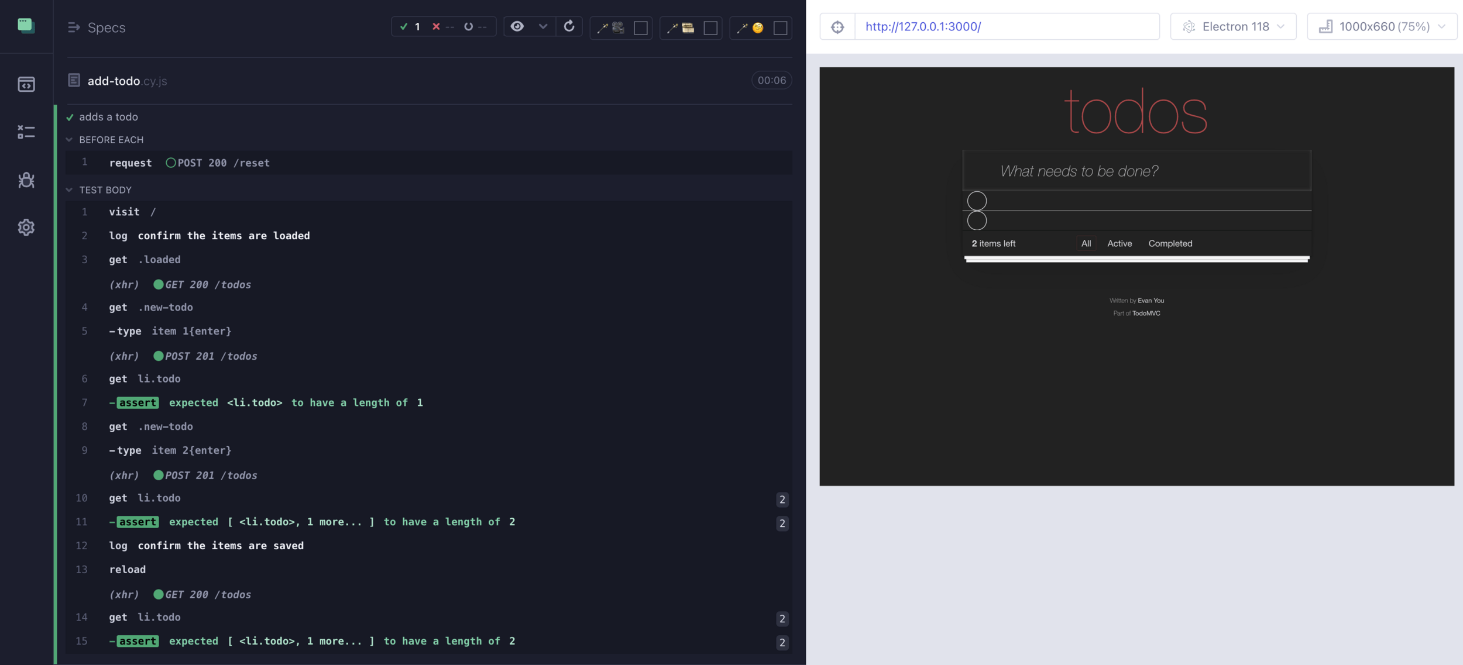Click the selector playground crosshair icon
This screenshot has width=1463, height=665.
(837, 27)
